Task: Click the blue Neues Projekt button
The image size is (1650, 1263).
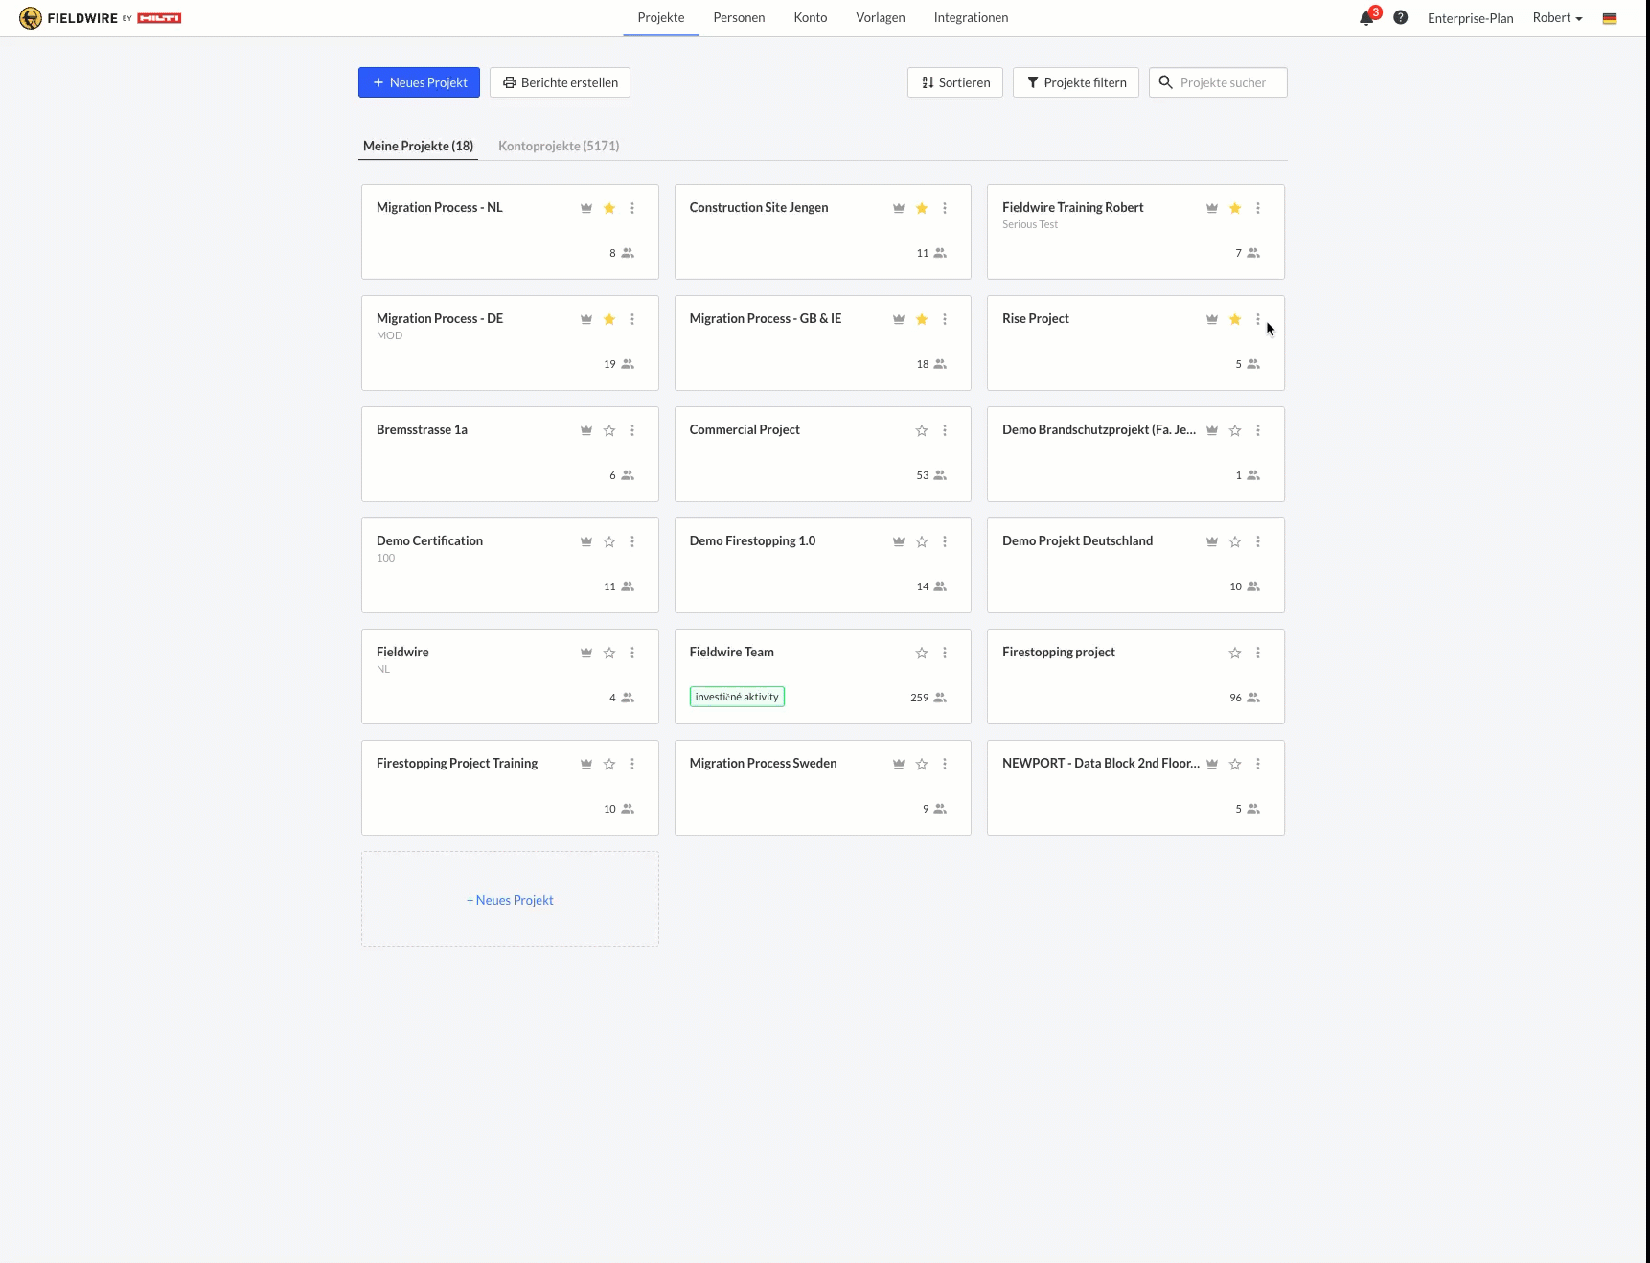Action: [x=419, y=82]
